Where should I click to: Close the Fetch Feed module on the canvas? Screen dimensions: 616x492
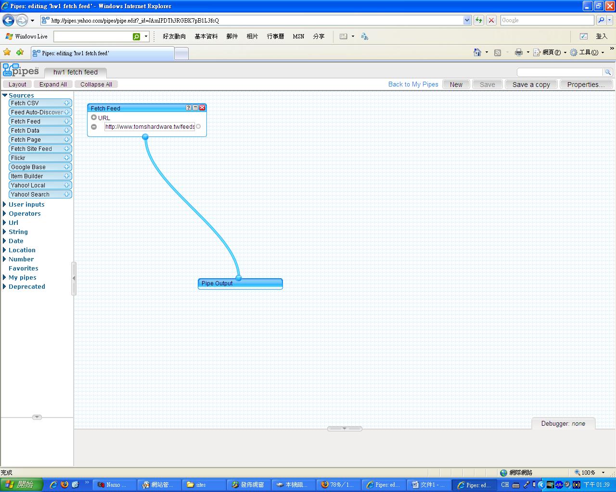coord(202,108)
